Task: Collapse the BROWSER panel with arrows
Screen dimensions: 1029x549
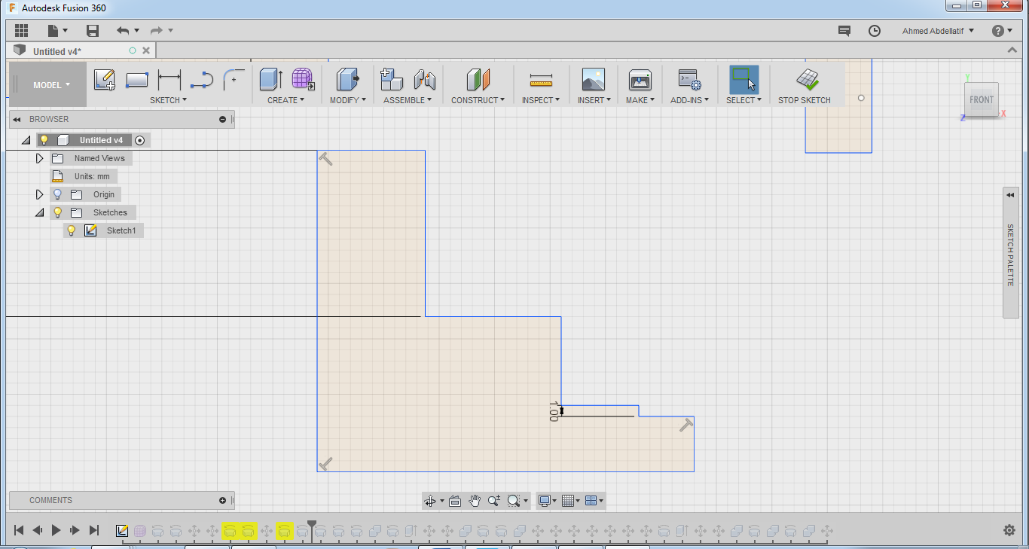Action: click(17, 119)
